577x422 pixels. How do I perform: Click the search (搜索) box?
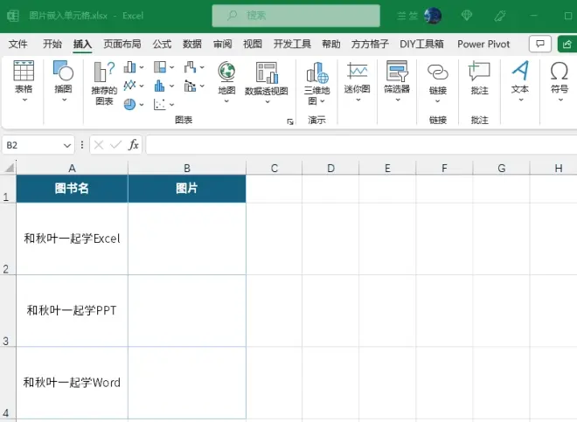click(x=295, y=16)
